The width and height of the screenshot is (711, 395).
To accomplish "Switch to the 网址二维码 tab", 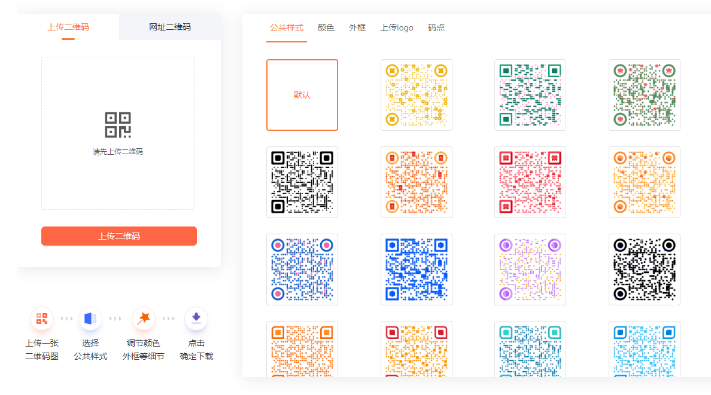I will pos(169,26).
